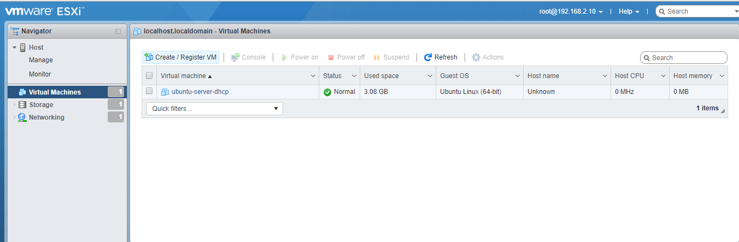Open the Status column dropdown arrow
This screenshot has width=739, height=242.
tap(354, 76)
